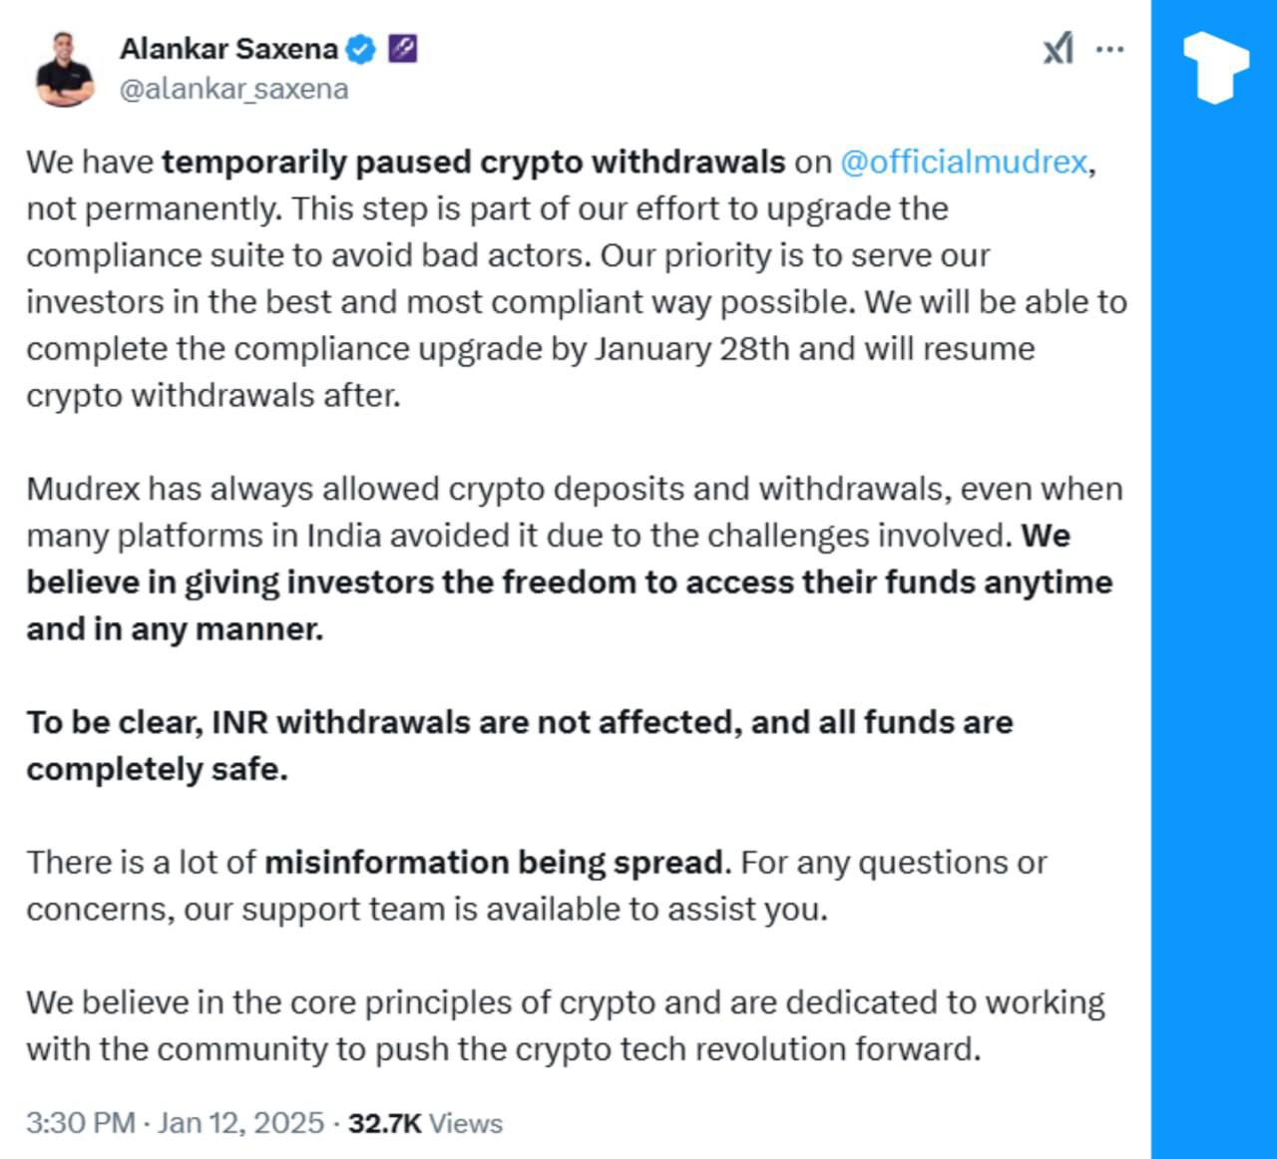Open the three-dot More options menu
The width and height of the screenshot is (1277, 1159).
point(1109,48)
